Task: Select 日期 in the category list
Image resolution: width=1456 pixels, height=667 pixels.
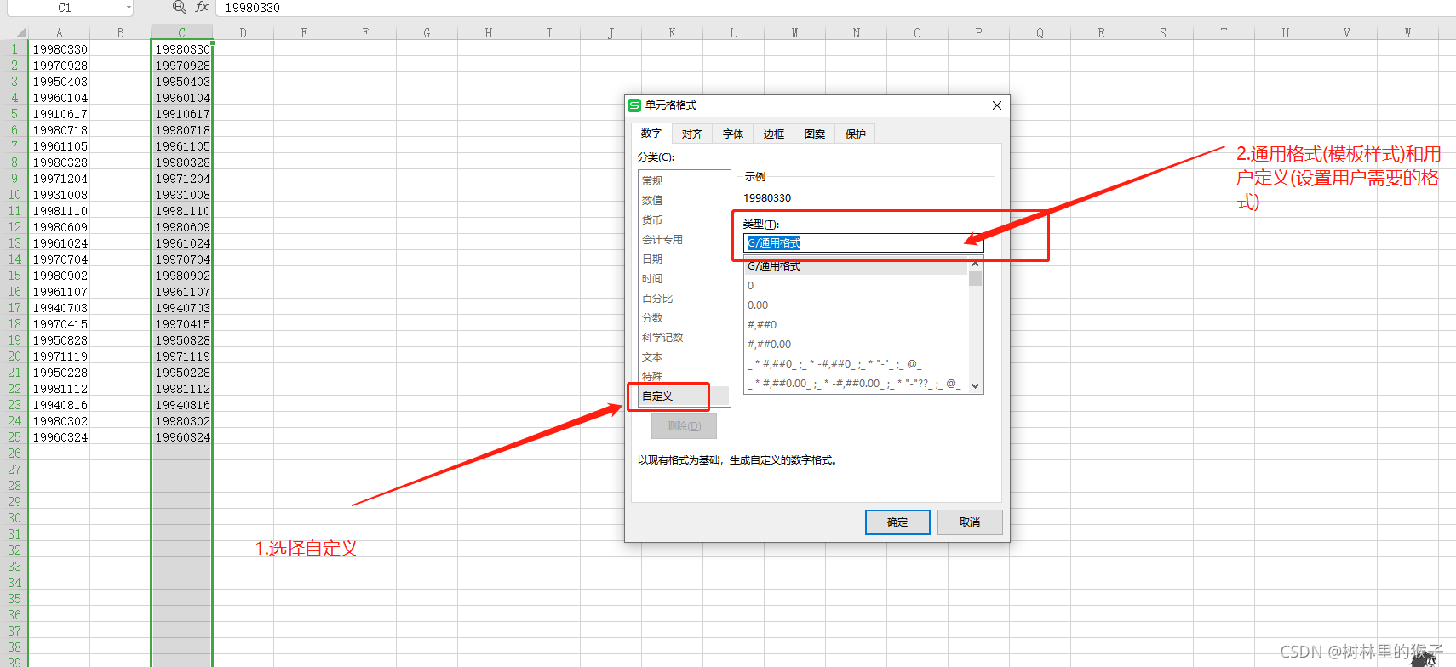Action: [x=684, y=259]
